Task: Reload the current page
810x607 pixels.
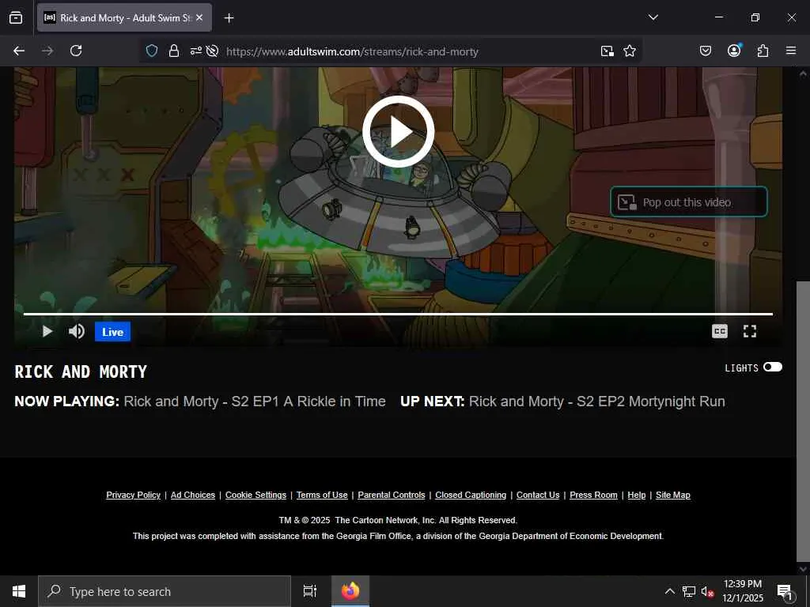Action: (x=76, y=51)
